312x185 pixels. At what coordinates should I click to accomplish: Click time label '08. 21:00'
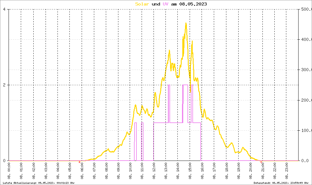(x=263, y=171)
